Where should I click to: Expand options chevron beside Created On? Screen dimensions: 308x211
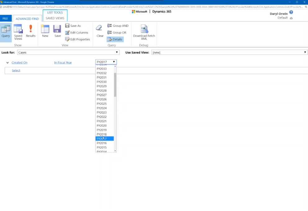pyautogui.click(x=7, y=63)
